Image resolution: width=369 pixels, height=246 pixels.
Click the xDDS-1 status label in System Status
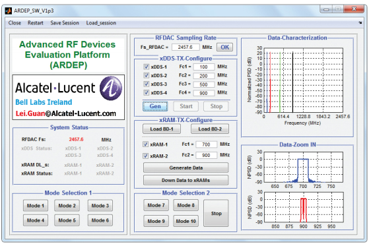pos(73,148)
